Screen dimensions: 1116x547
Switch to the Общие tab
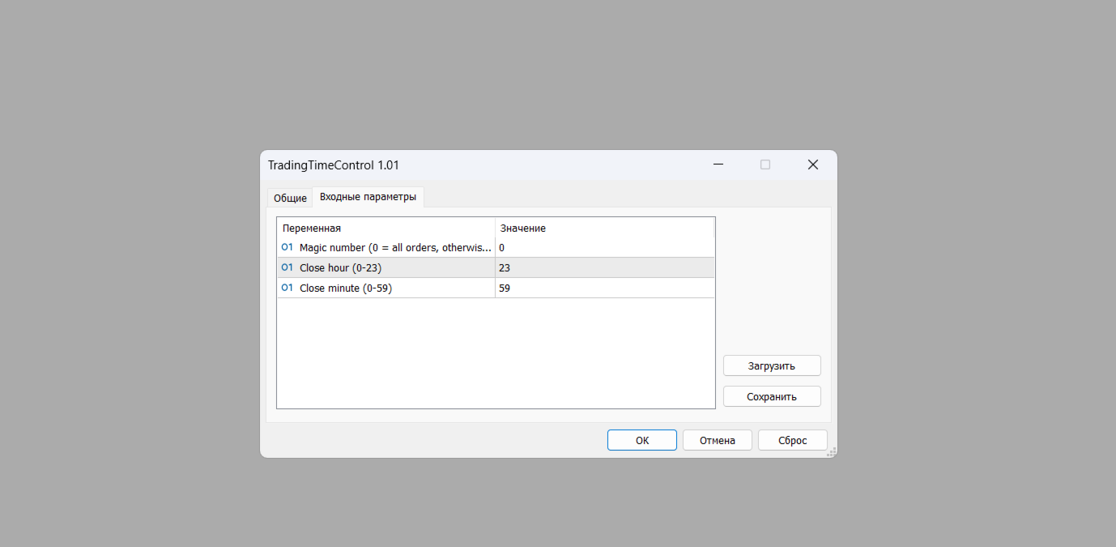click(x=290, y=198)
